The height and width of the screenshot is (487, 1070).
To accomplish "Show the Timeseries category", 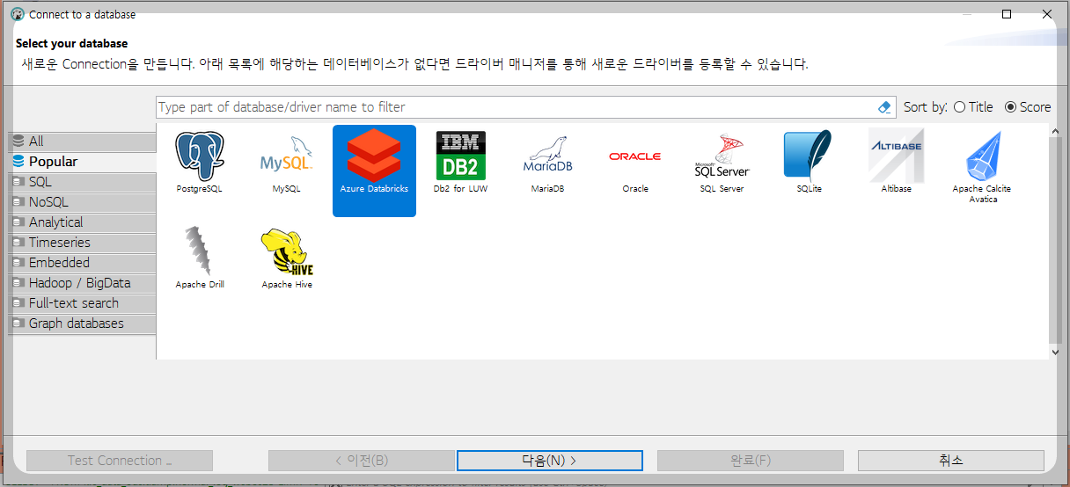I will coord(82,243).
